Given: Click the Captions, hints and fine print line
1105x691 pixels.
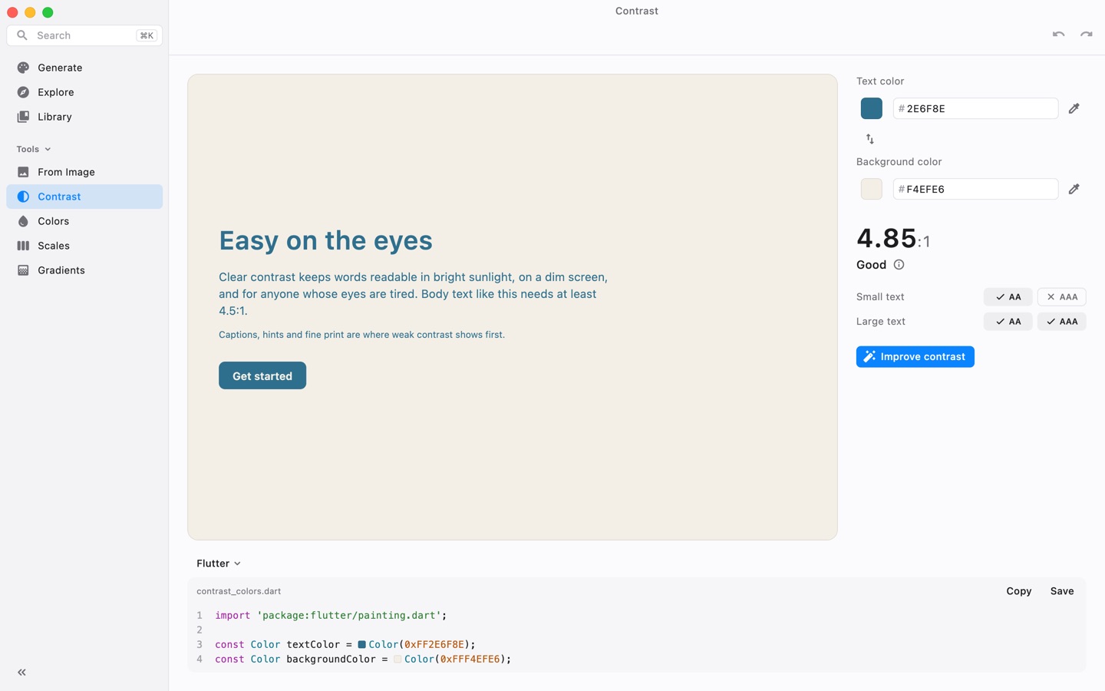Looking at the screenshot, I should tap(361, 335).
